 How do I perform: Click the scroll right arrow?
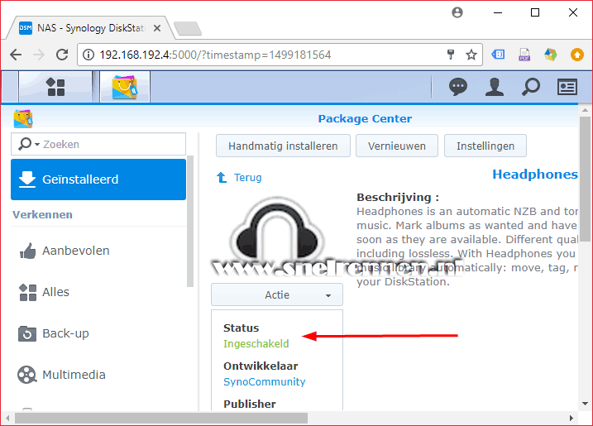click(x=571, y=418)
